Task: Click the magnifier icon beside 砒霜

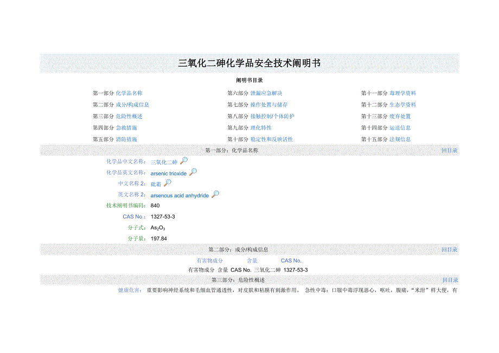Action: click(x=167, y=183)
